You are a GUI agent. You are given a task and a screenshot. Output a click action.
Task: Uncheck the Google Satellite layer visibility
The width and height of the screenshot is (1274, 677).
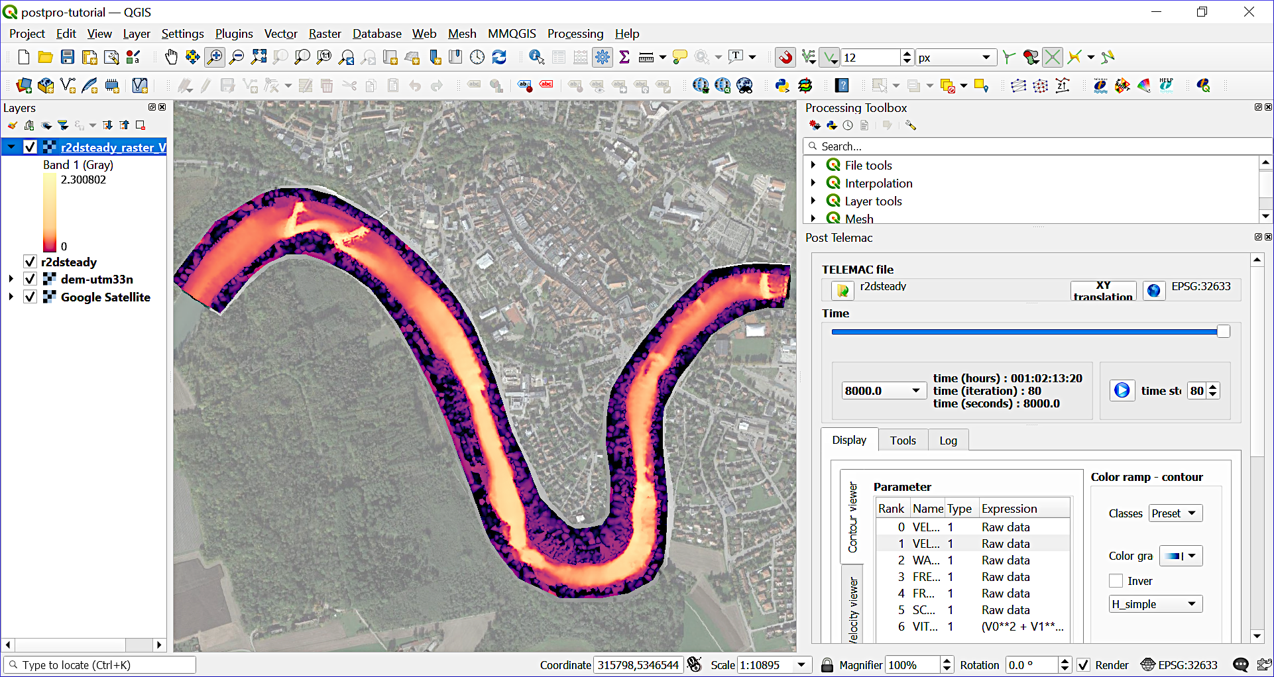[30, 297]
